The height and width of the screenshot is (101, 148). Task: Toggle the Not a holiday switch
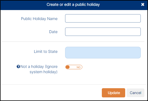click(x=74, y=67)
